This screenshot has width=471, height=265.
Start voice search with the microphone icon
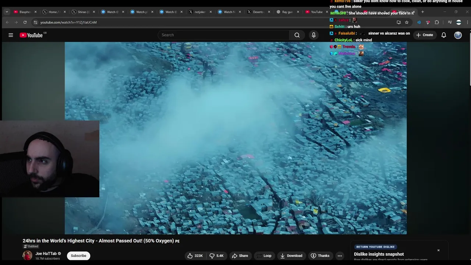point(314,35)
